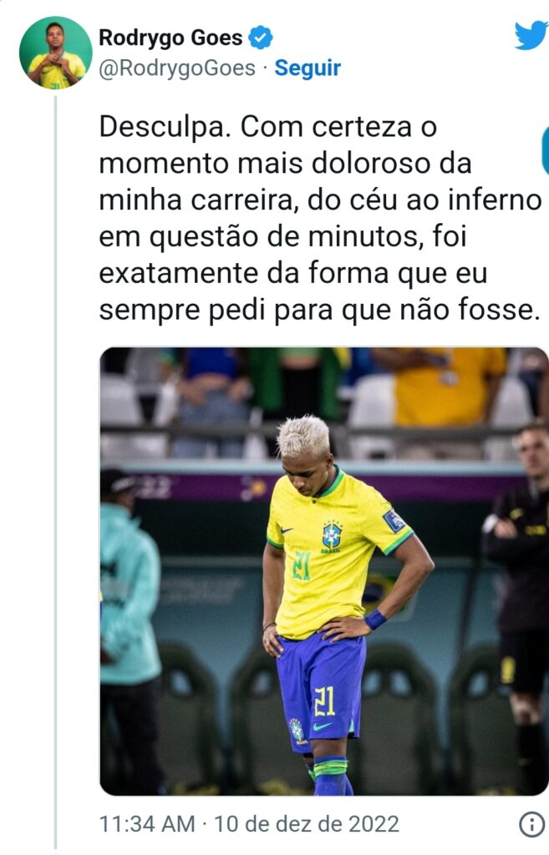This screenshot has width=549, height=855.
Task: Click the date 10 de dez de 2022
Action: [x=306, y=824]
